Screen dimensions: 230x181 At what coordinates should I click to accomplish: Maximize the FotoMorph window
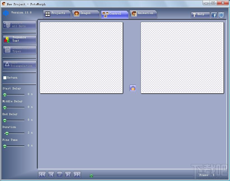click(x=213, y=3)
